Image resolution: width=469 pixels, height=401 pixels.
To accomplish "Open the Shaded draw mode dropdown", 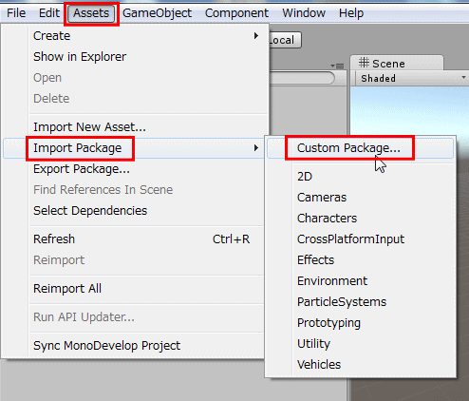I will click(x=412, y=78).
